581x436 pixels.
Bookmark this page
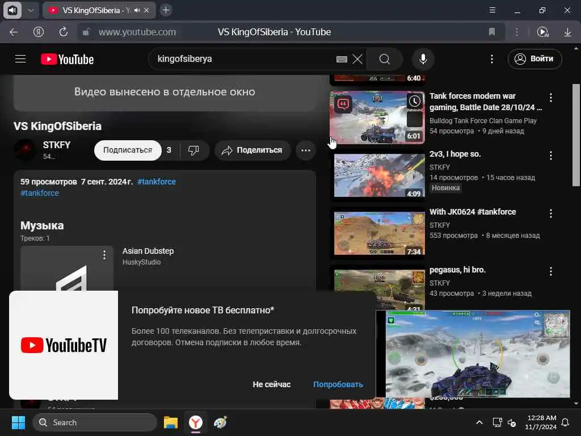[492, 32]
